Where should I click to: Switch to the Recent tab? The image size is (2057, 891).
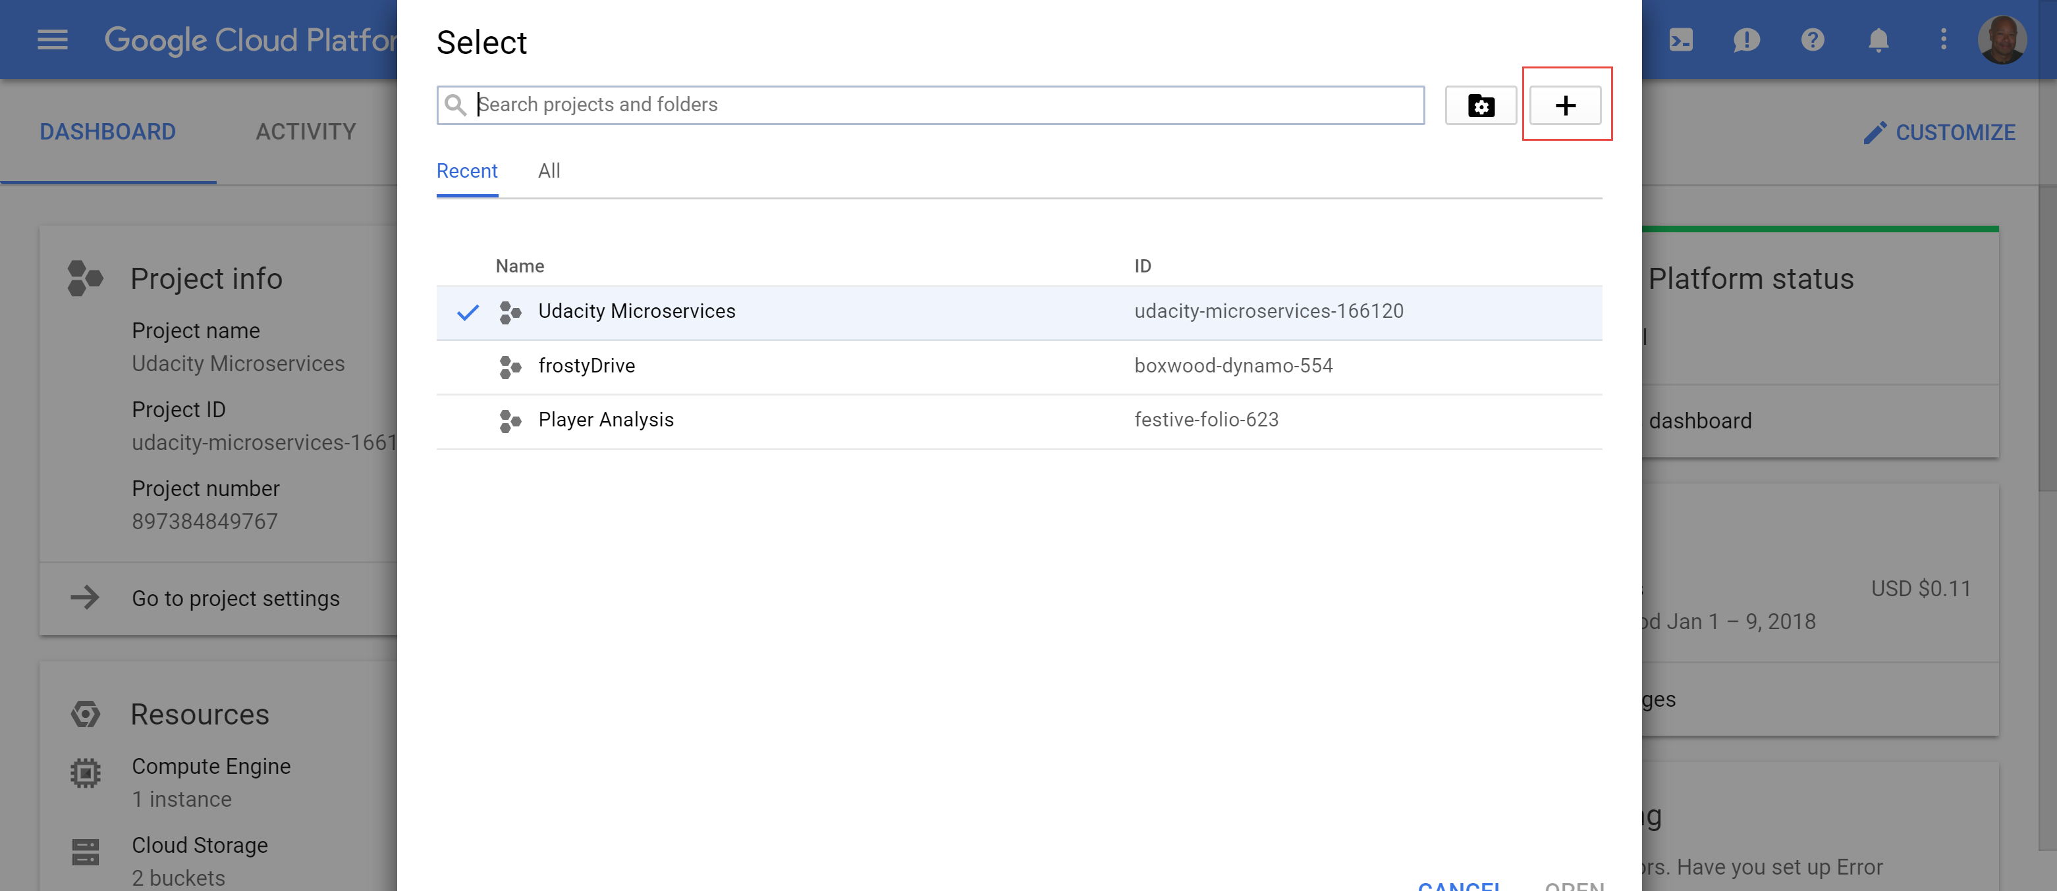click(467, 170)
